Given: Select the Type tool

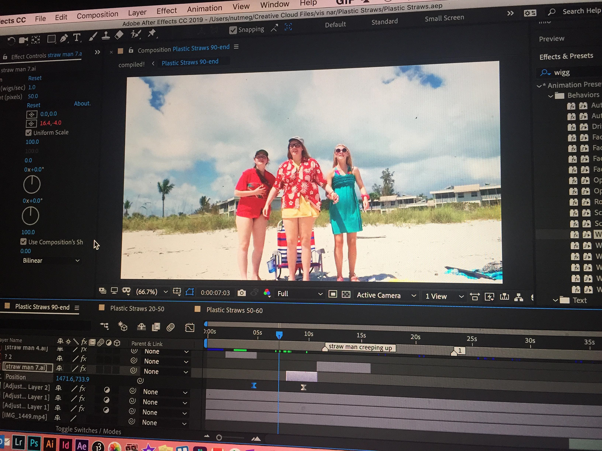Looking at the screenshot, I should pos(77,38).
